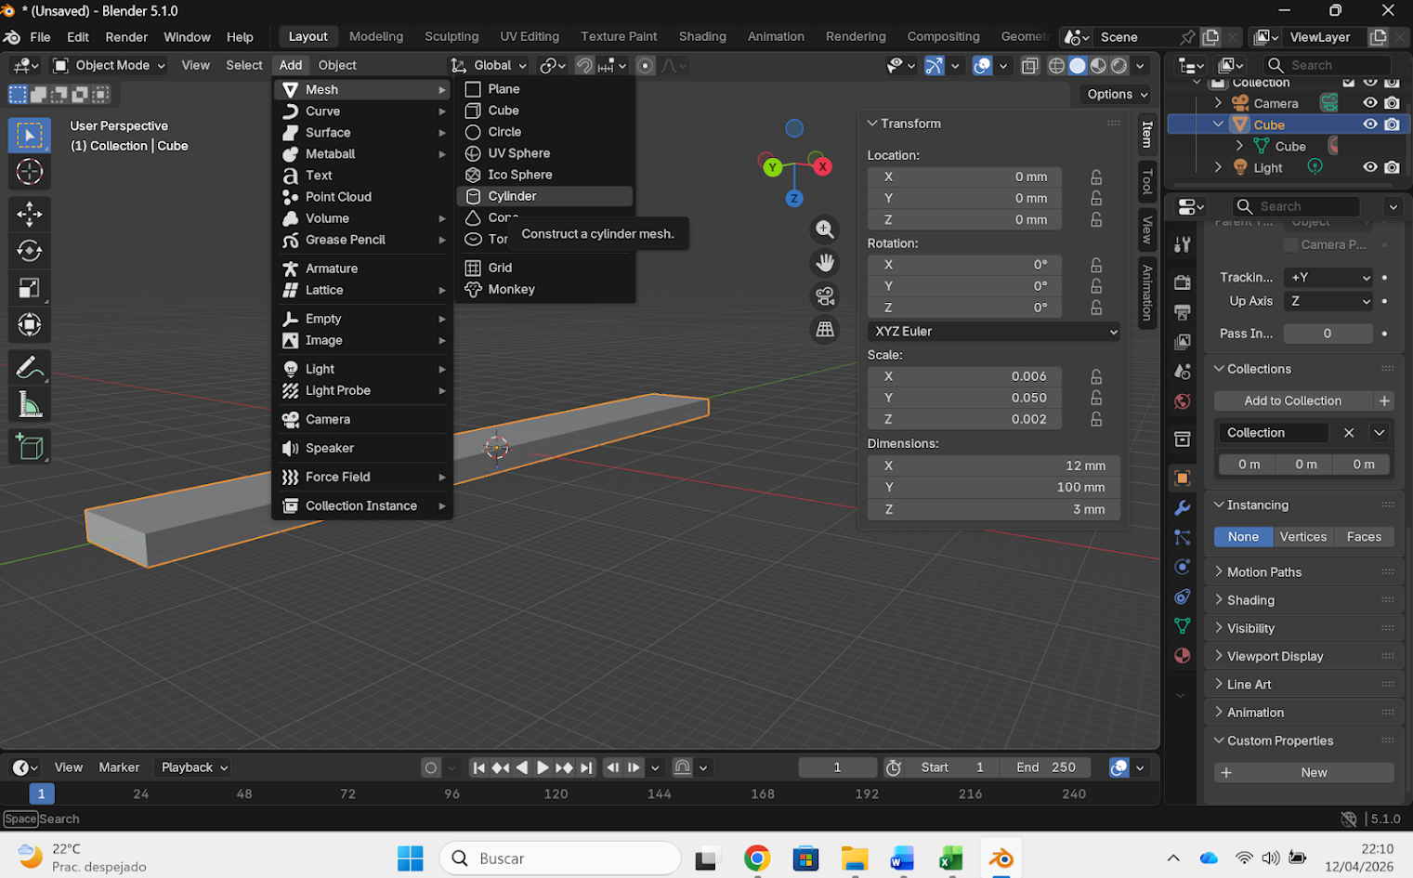Toggle viewport Overlays on or off
1413x878 pixels.
(x=982, y=66)
